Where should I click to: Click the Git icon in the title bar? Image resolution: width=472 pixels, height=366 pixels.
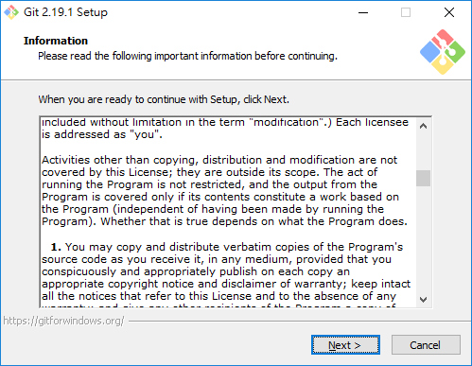11,12
